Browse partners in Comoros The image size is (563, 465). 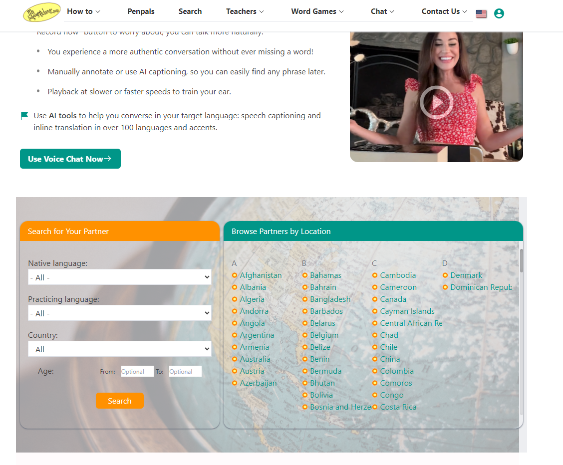coord(396,383)
